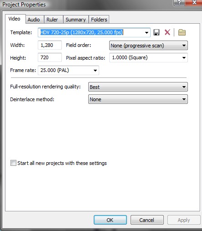Switch to the Audio tab
Screen dimensions: 202x231
[34, 20]
